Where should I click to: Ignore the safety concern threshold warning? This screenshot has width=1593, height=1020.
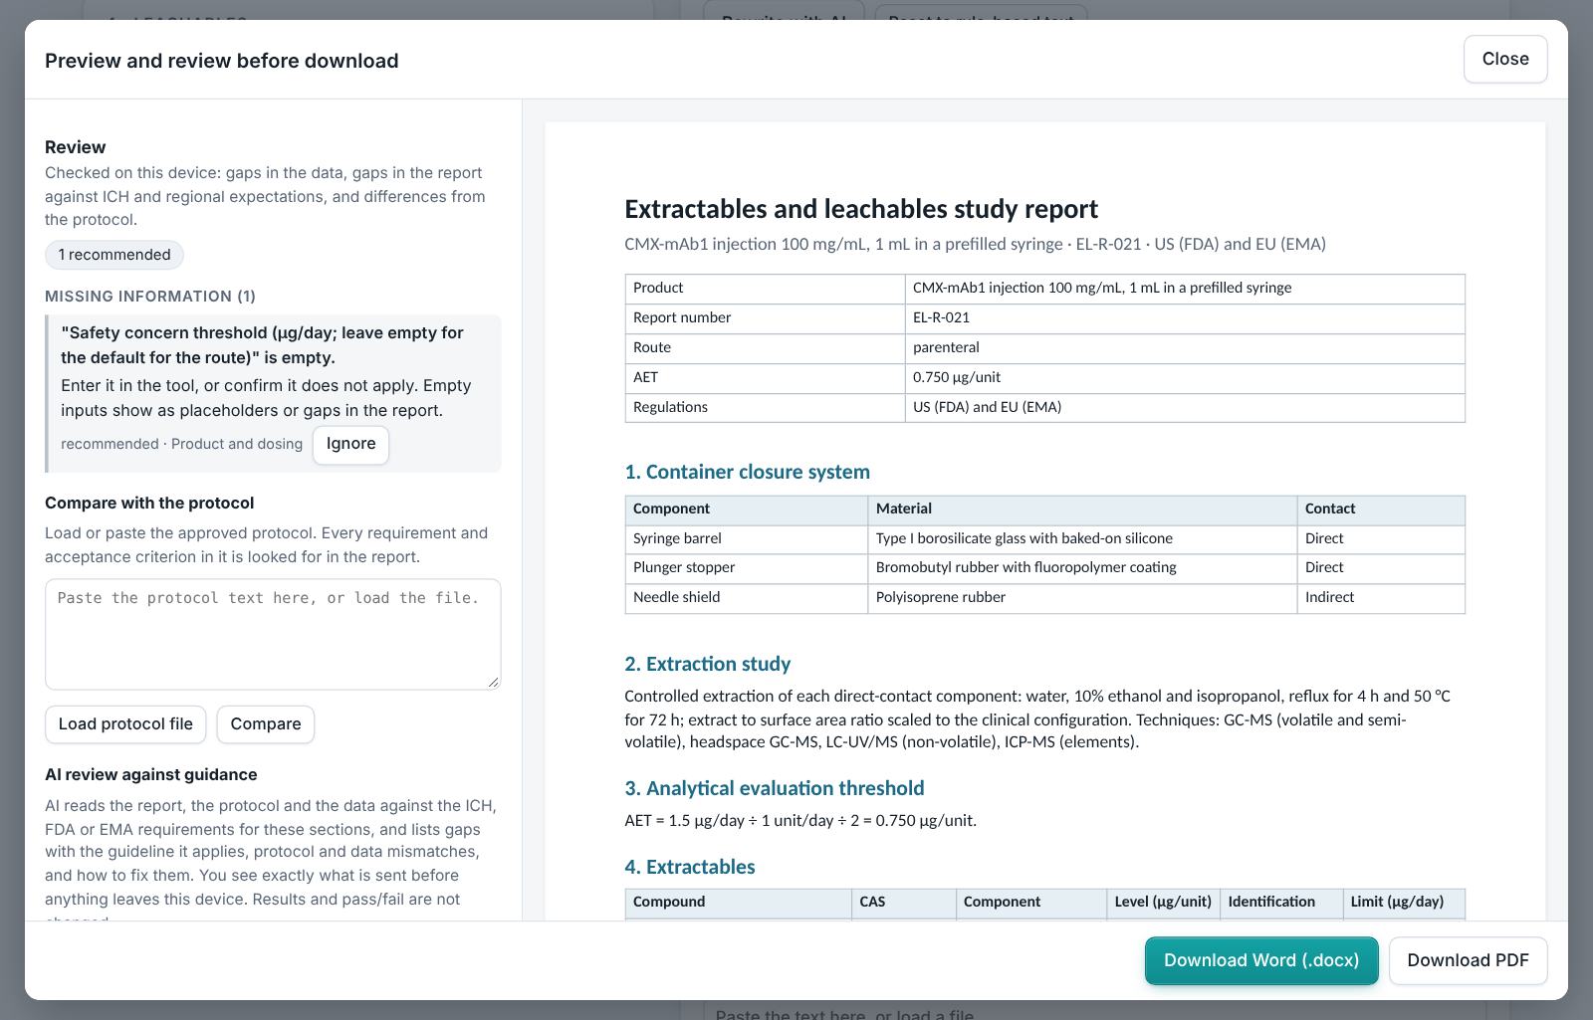pos(350,444)
